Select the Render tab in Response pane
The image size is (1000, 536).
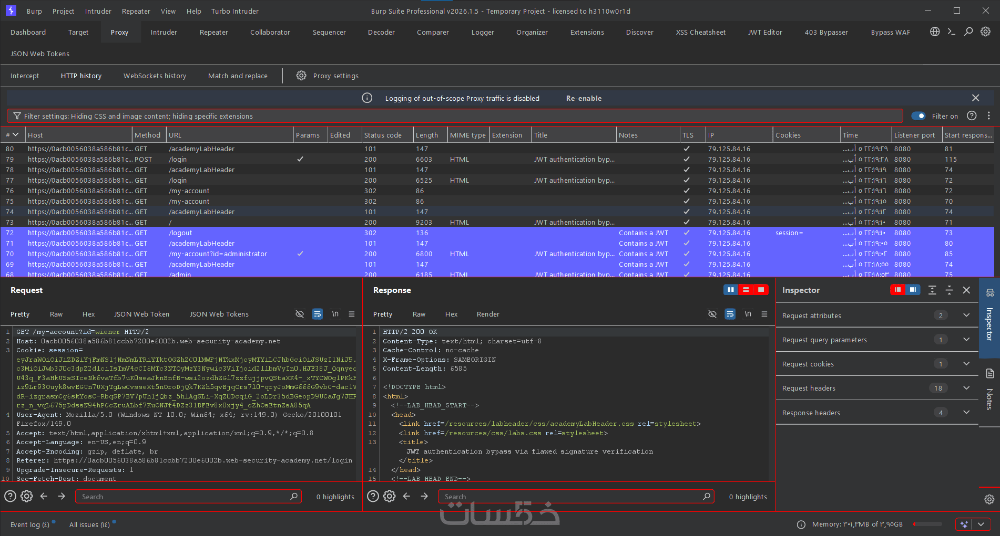[488, 314]
